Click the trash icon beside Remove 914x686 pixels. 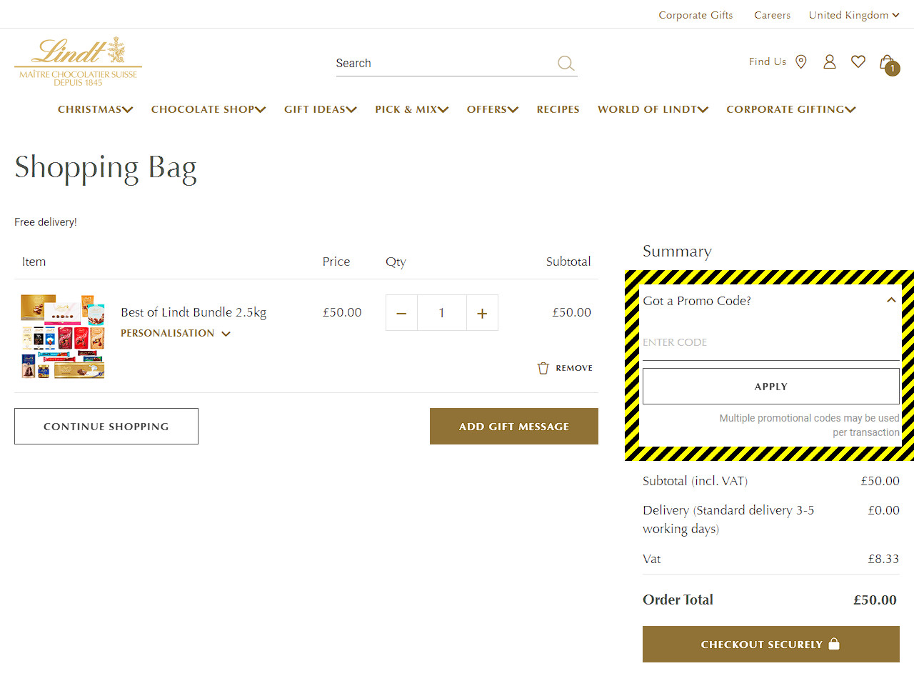click(x=543, y=368)
